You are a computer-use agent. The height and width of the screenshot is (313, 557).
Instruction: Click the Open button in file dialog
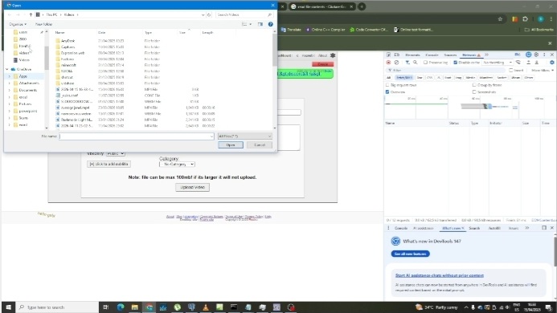tap(231, 144)
